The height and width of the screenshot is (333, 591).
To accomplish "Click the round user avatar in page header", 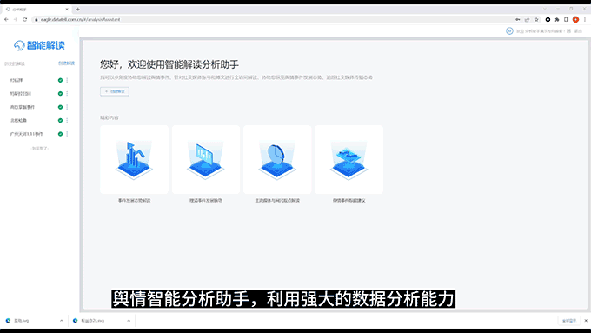I will click(509, 31).
